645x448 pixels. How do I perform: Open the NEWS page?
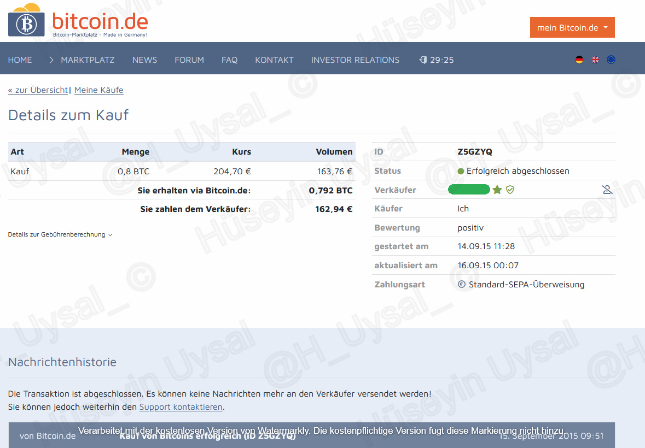144,60
